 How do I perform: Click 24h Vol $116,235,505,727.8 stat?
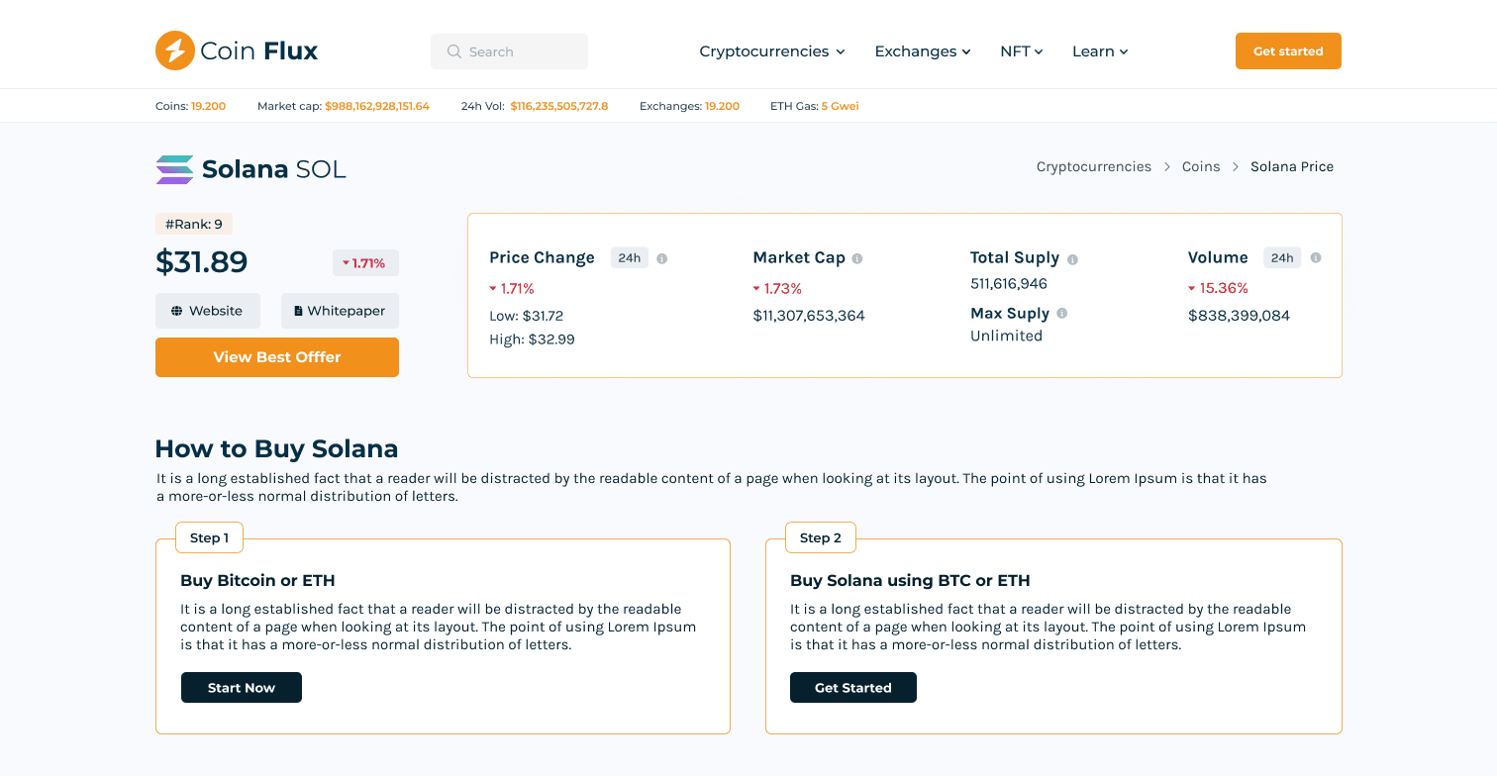point(535,106)
